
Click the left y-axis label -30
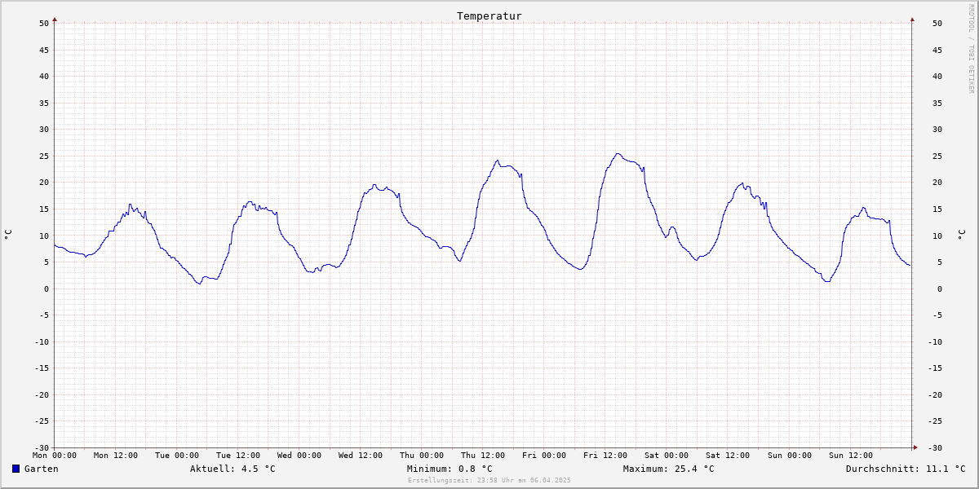coord(42,448)
